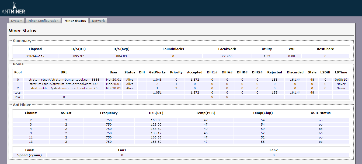Click the Pools section legend
The image size is (362, 164).
tap(18, 64)
